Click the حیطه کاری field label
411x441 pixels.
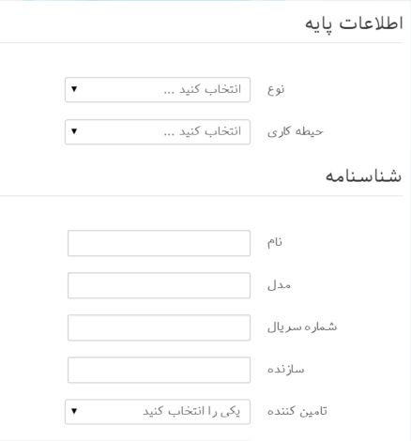click(296, 131)
